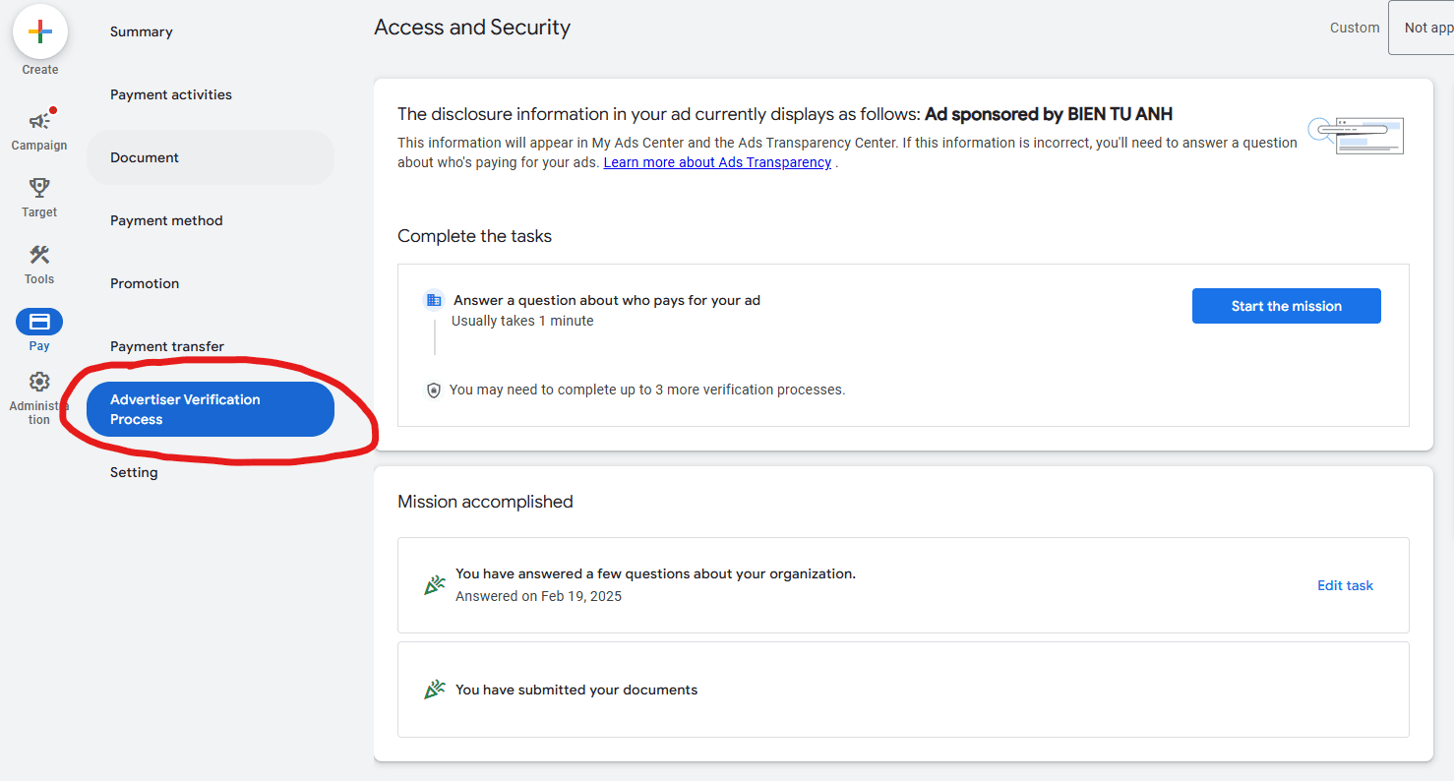Click the red notification dot on Campaign

coord(55,111)
